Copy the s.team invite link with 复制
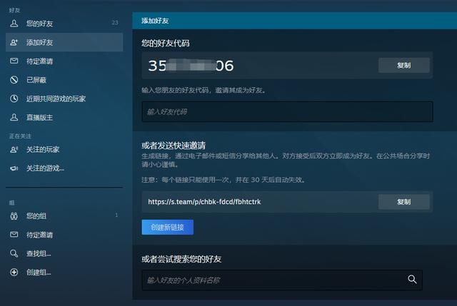The width and height of the screenshot is (457, 306). pos(403,202)
